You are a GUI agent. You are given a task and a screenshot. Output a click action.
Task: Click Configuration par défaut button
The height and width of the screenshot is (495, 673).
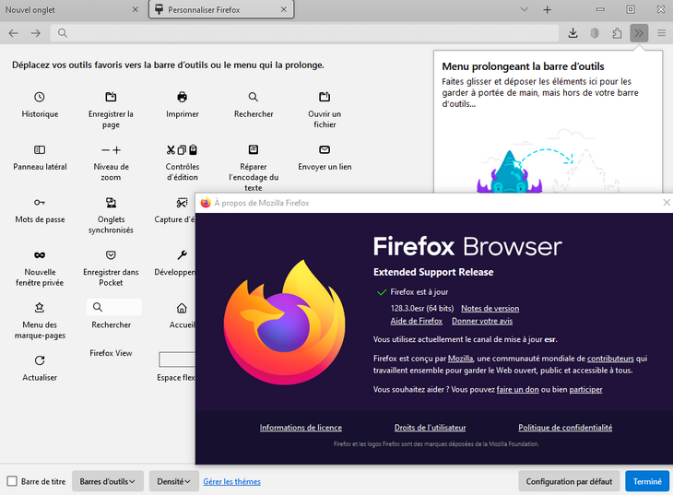pos(569,481)
